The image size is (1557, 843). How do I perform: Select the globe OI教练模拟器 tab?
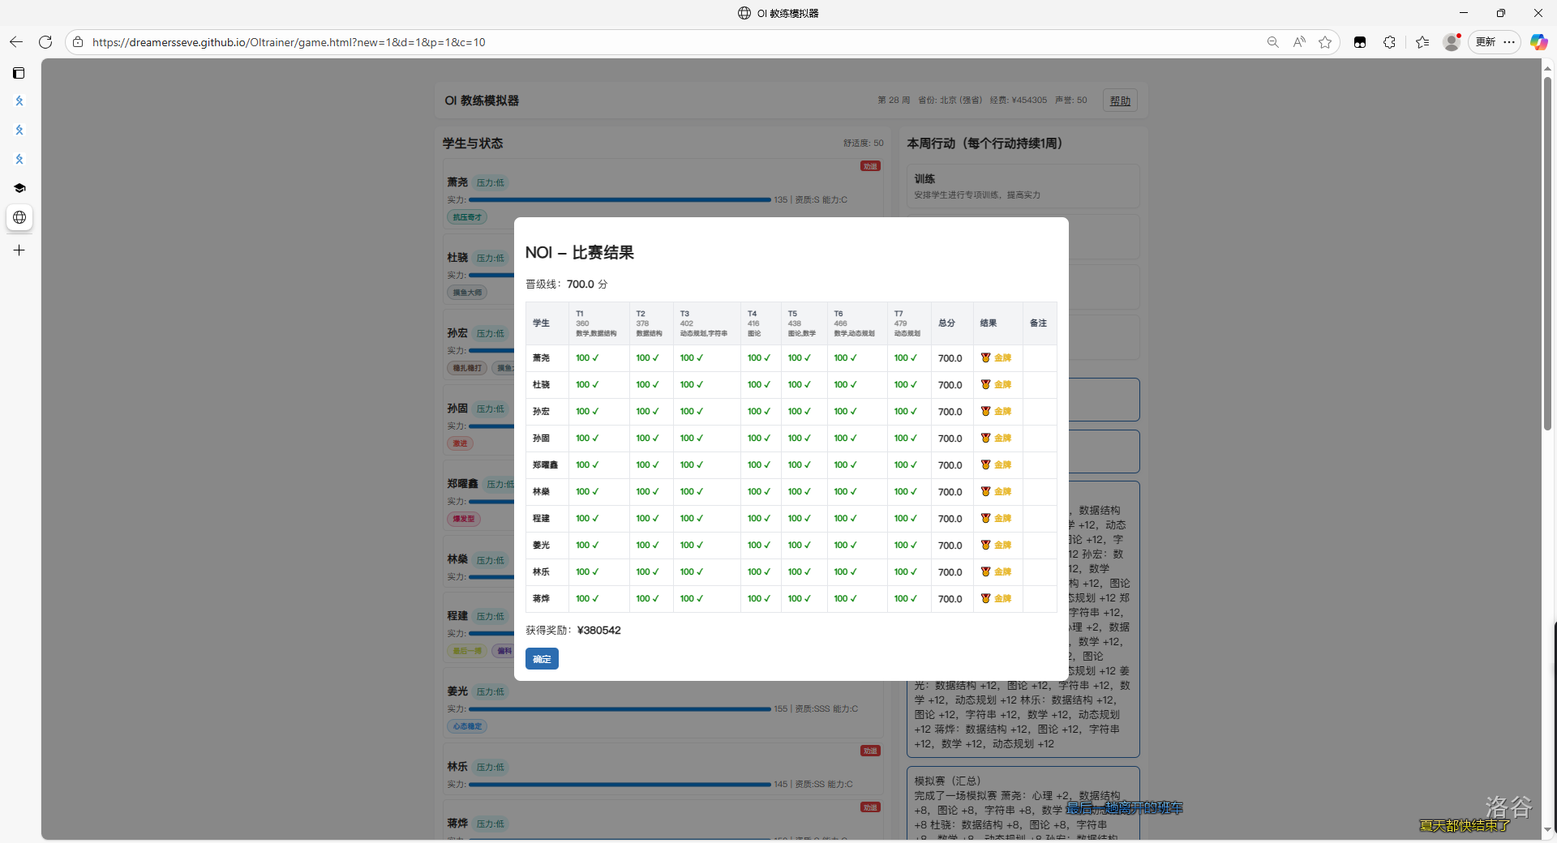tap(19, 217)
